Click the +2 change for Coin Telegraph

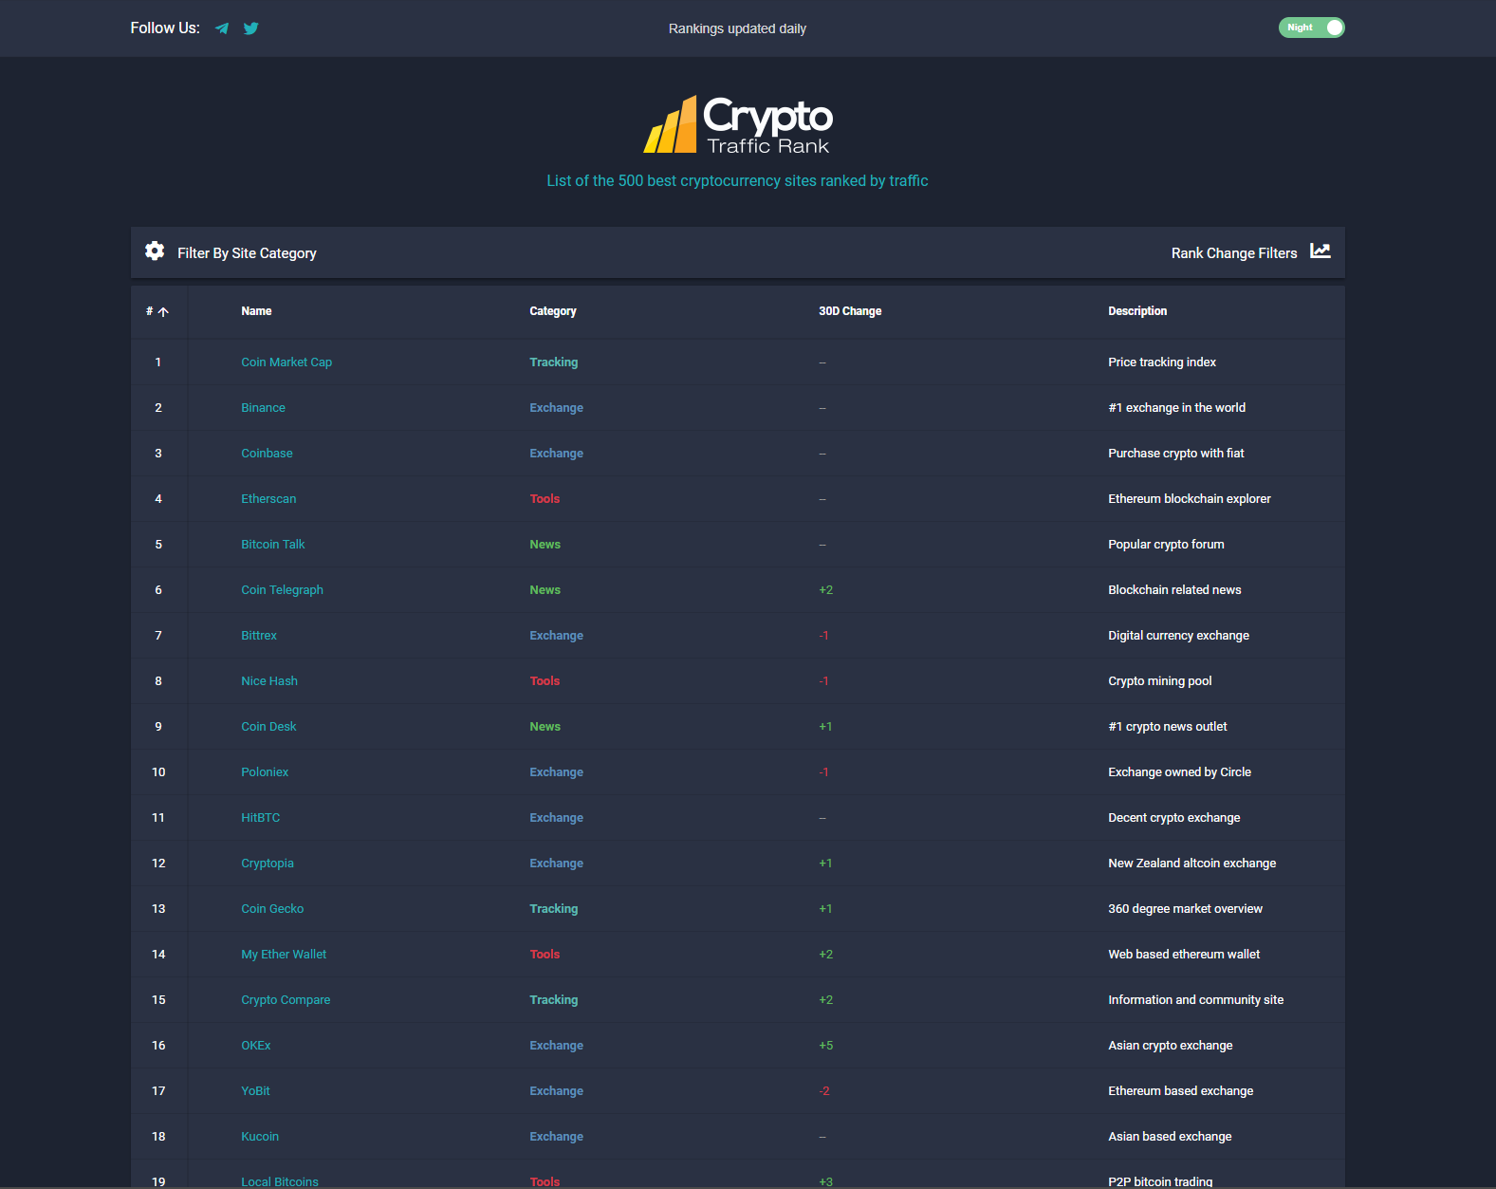(826, 590)
